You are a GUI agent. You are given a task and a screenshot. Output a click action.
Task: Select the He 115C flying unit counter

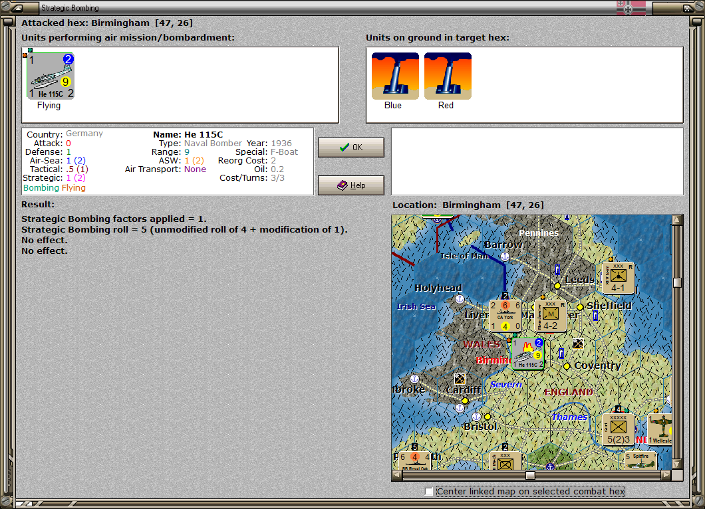click(51, 76)
